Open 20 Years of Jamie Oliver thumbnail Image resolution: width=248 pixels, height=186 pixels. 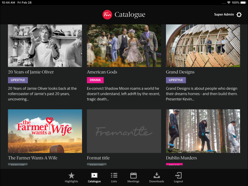point(45,45)
